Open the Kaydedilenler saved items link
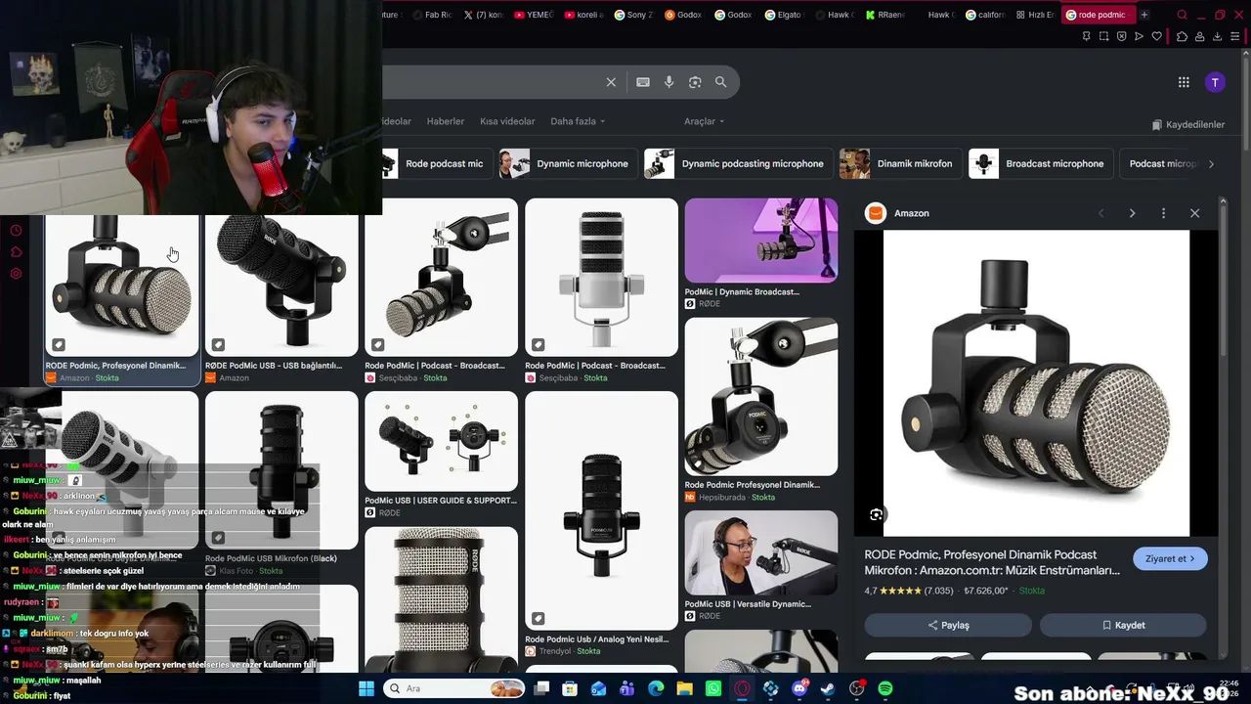The width and height of the screenshot is (1251, 704). point(1188,125)
